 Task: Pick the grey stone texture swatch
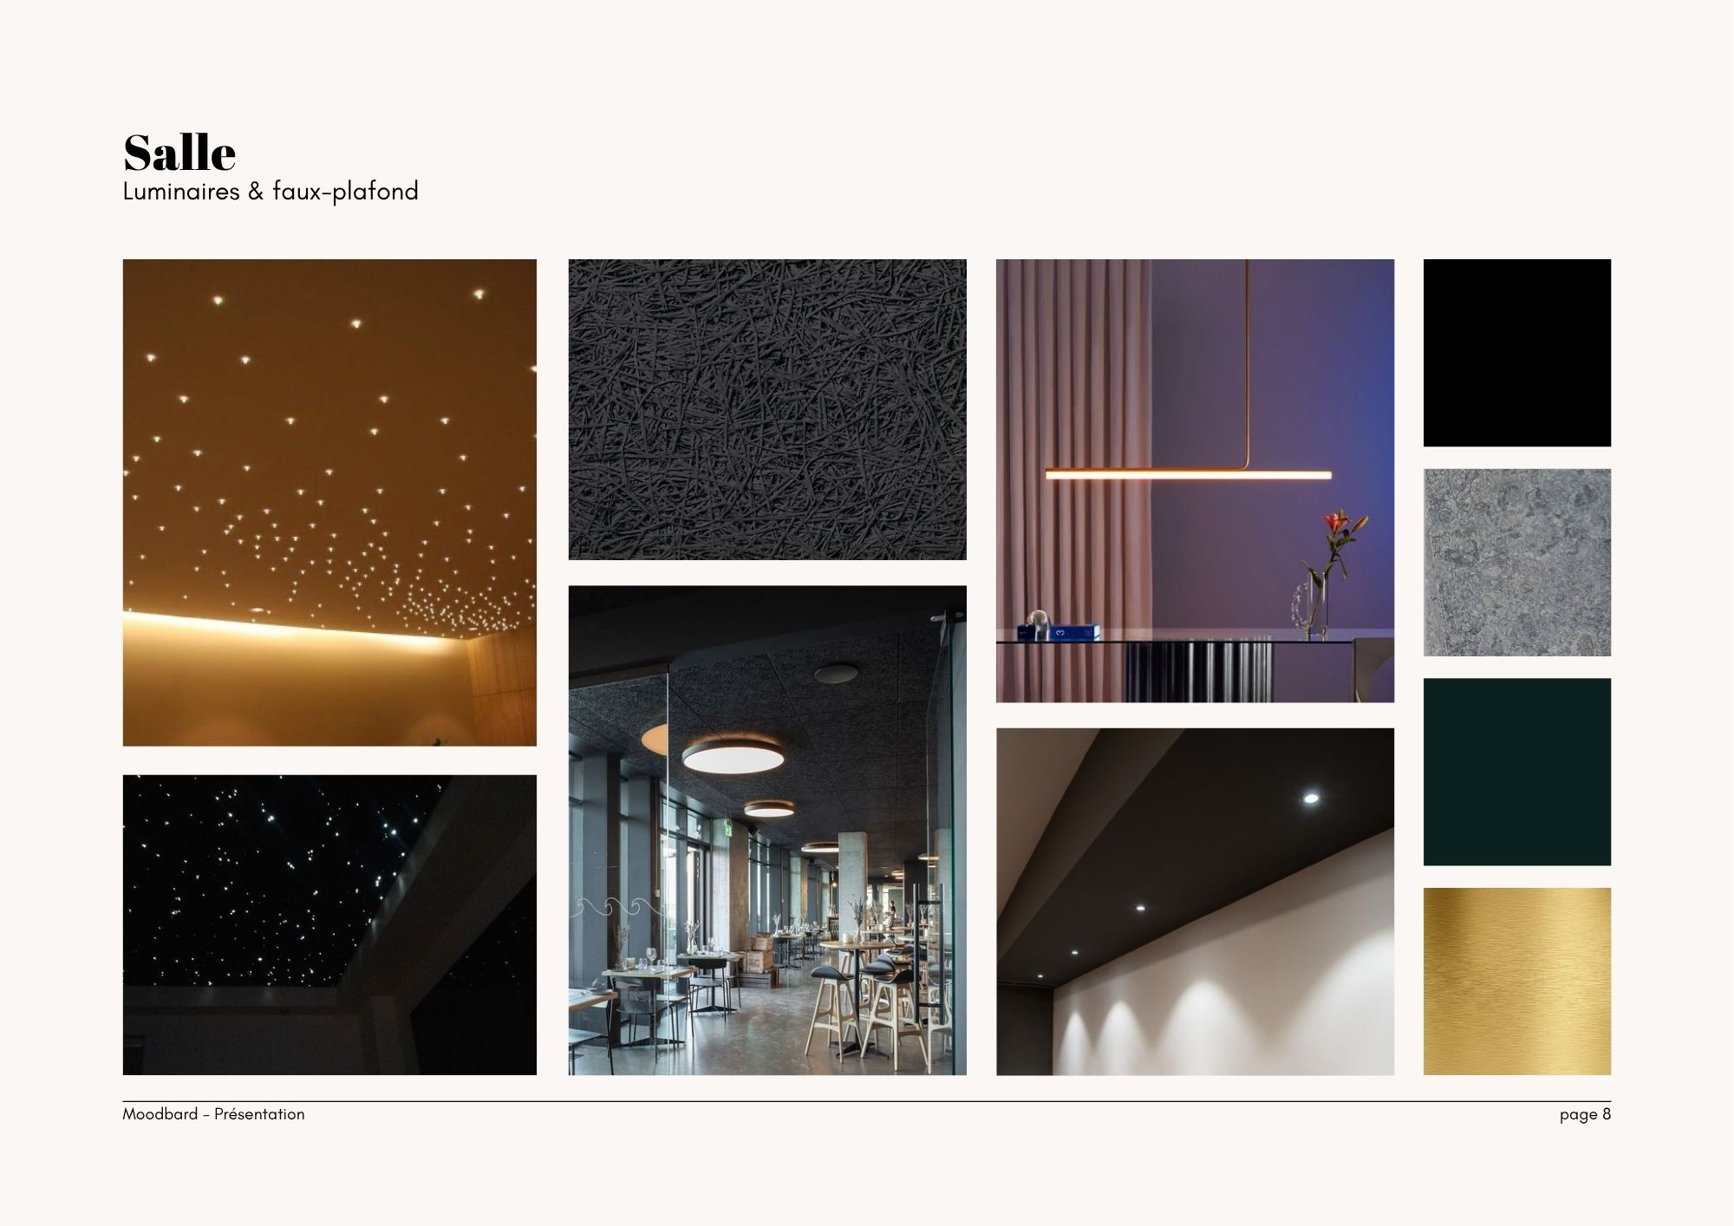tap(1517, 563)
